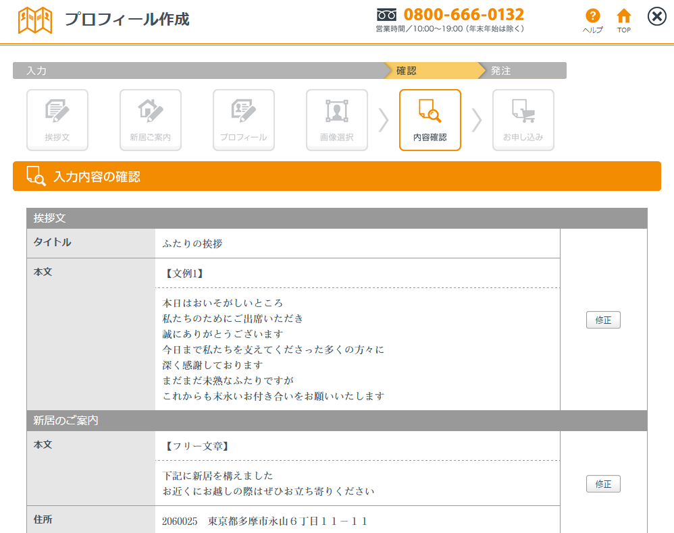Click chevron arrow after 内容確認 step
This screenshot has width=674, height=533.
[477, 120]
